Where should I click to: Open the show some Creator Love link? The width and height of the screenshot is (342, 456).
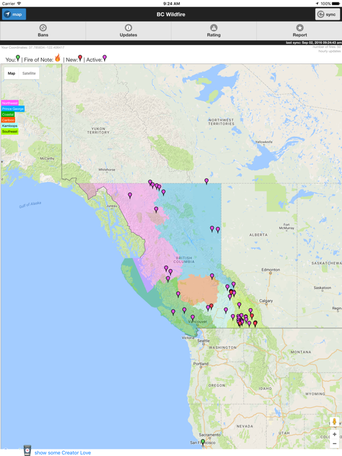click(62, 453)
